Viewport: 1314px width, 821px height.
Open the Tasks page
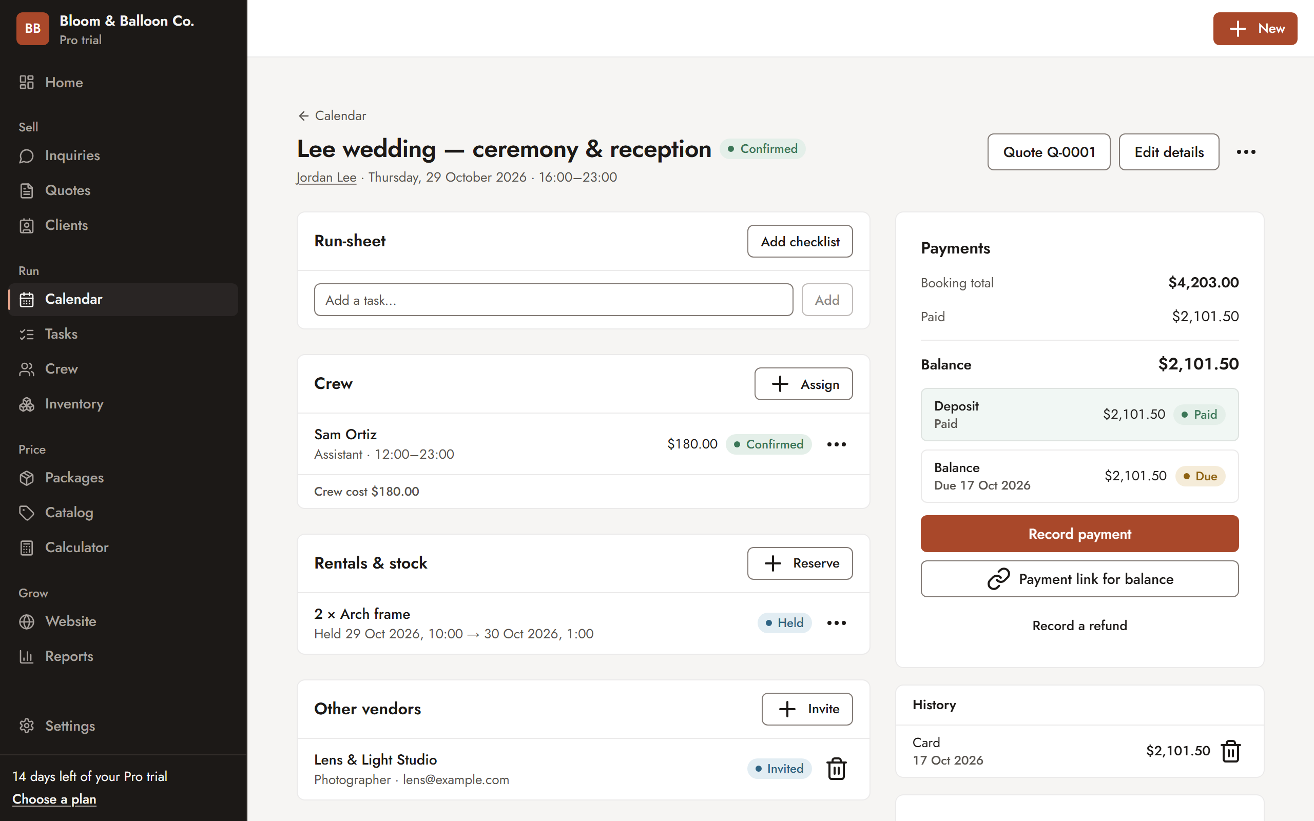coord(123,334)
